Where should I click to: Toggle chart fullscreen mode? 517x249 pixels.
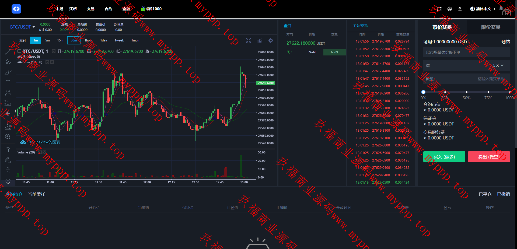[249, 40]
